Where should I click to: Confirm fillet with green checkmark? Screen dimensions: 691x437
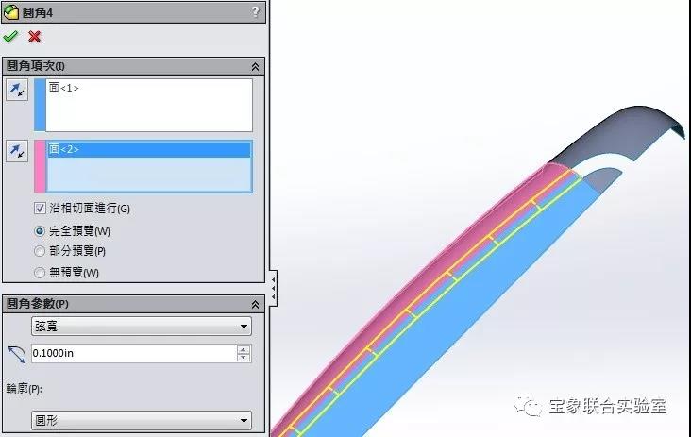click(x=10, y=37)
